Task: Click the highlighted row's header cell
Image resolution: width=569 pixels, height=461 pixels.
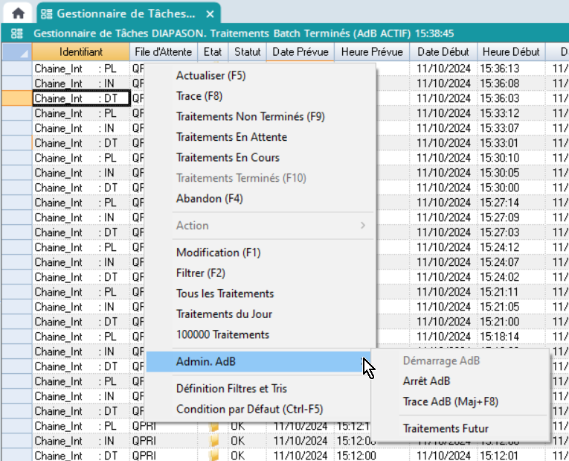Action: 16,98
